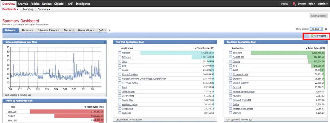The image size is (330, 123).
Task: Sort web applications by Total Bytes column
Action: [x=204, y=48]
